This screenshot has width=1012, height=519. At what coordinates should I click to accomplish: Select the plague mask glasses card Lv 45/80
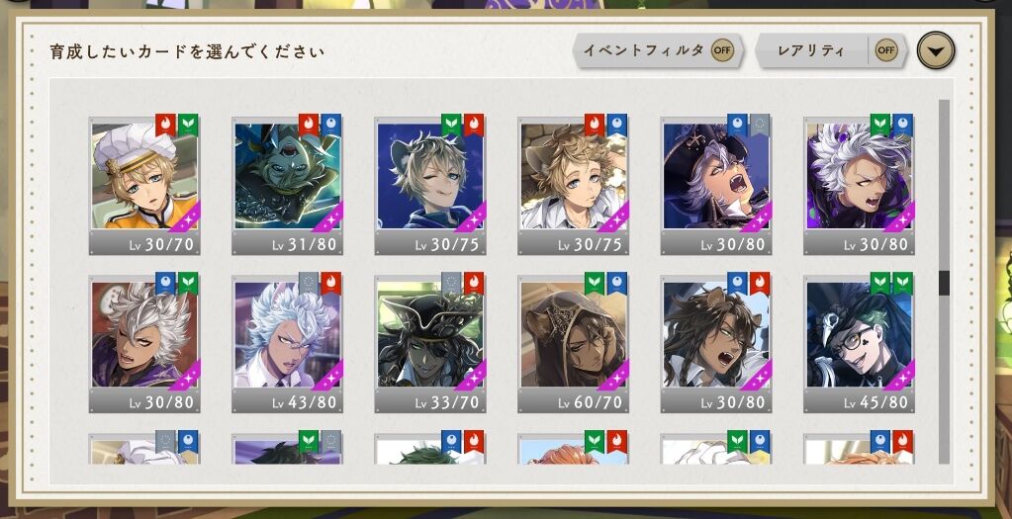(859, 344)
